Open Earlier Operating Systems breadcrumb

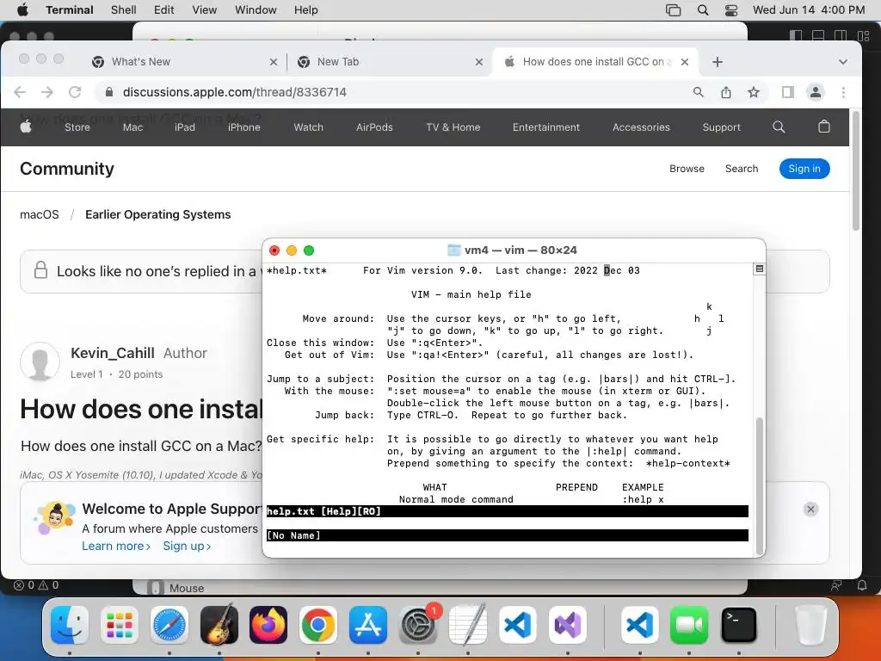pos(158,214)
